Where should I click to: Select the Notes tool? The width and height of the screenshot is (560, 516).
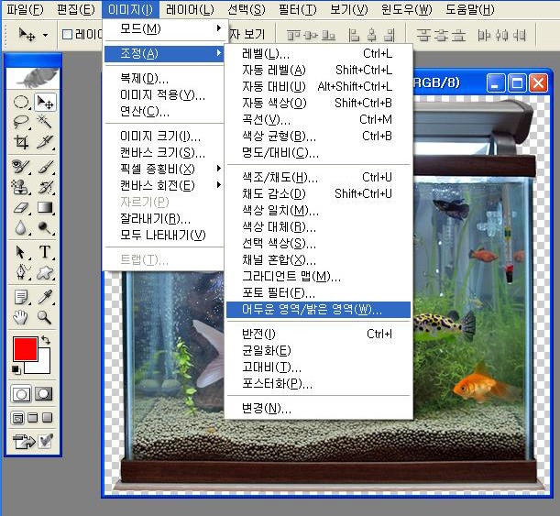pyautogui.click(x=21, y=297)
